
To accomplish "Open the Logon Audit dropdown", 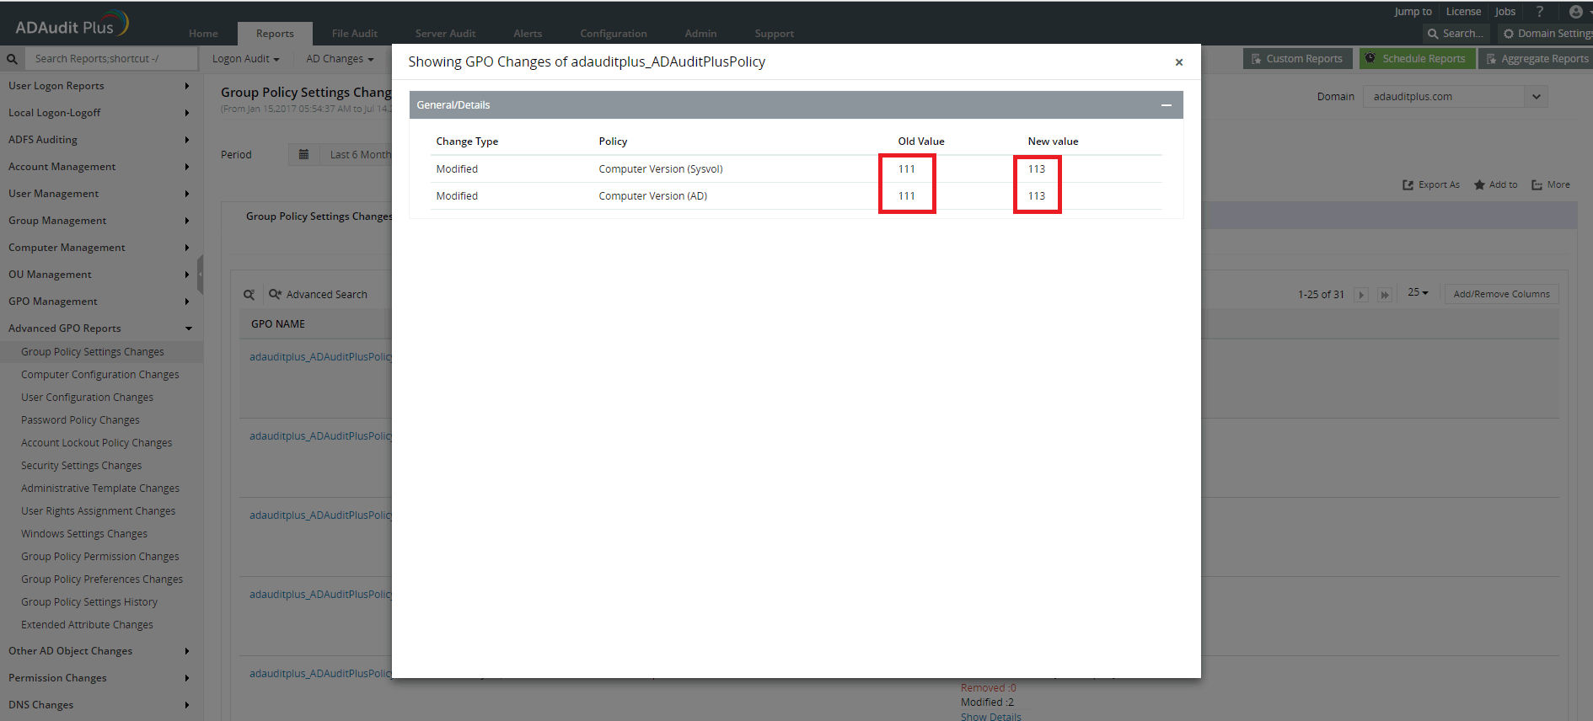I will tap(245, 59).
